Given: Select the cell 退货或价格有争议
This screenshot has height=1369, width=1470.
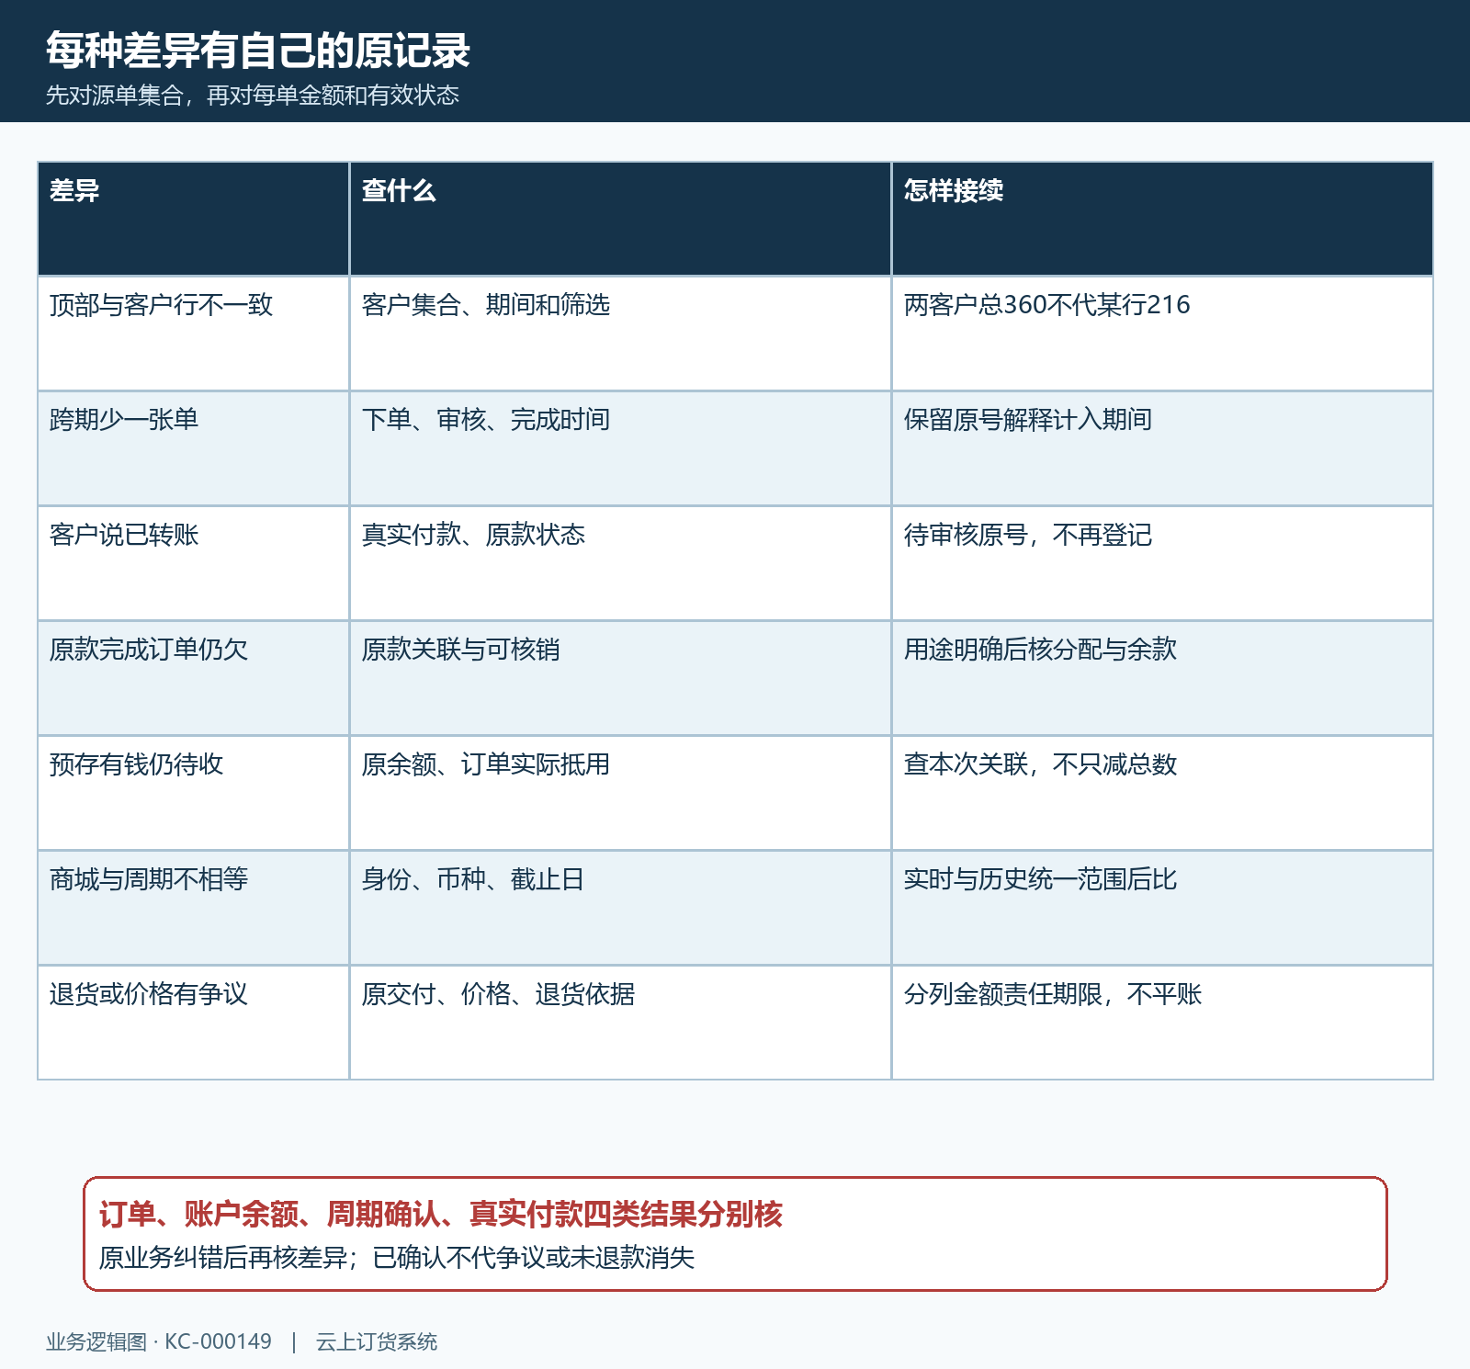Looking at the screenshot, I should [x=193, y=1023].
